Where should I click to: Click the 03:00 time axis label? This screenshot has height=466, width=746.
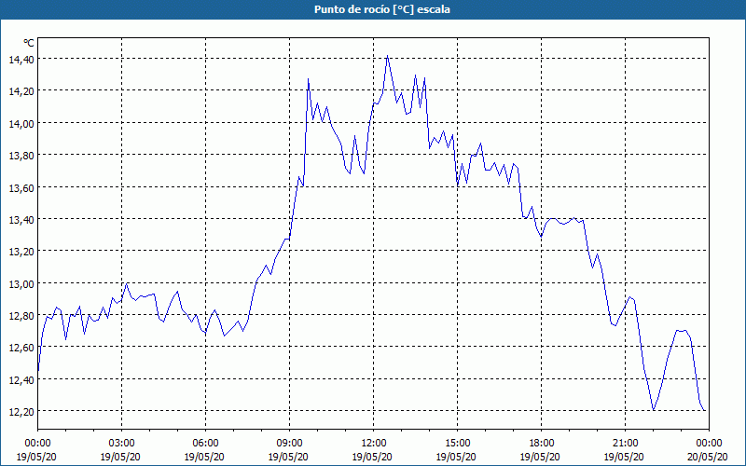[121, 444]
